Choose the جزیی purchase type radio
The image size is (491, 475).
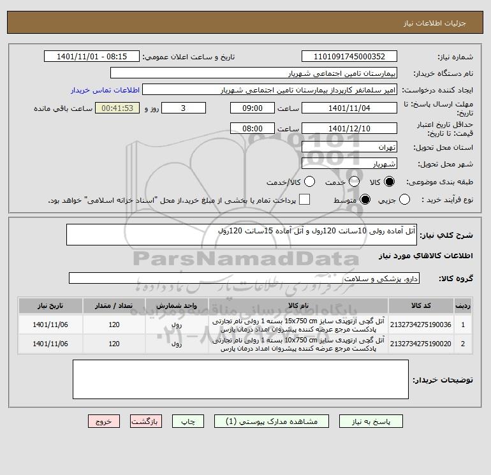click(404, 200)
